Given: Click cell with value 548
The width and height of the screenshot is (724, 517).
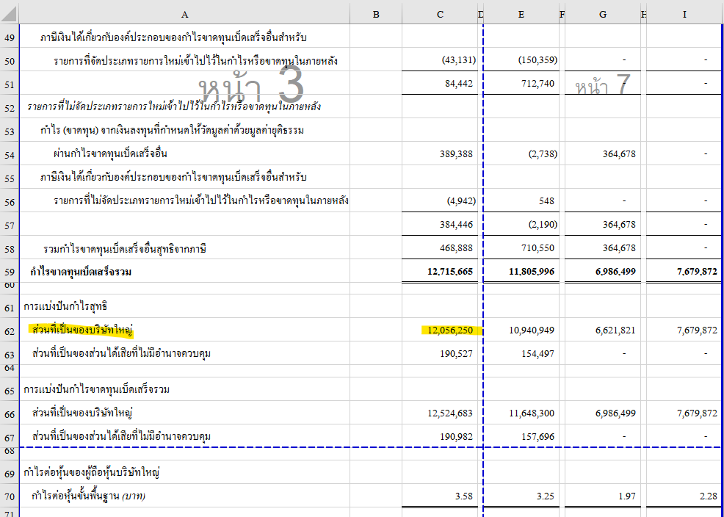Looking at the screenshot, I should pyautogui.click(x=521, y=201).
